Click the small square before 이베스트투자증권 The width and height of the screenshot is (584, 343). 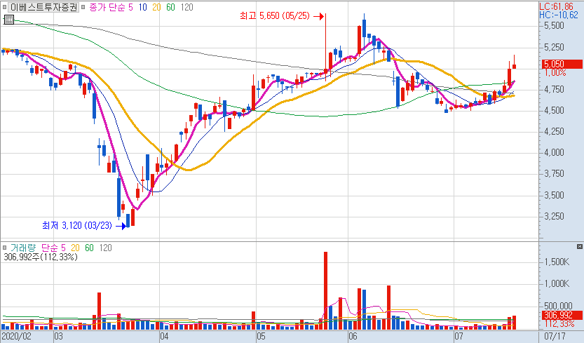4,7
